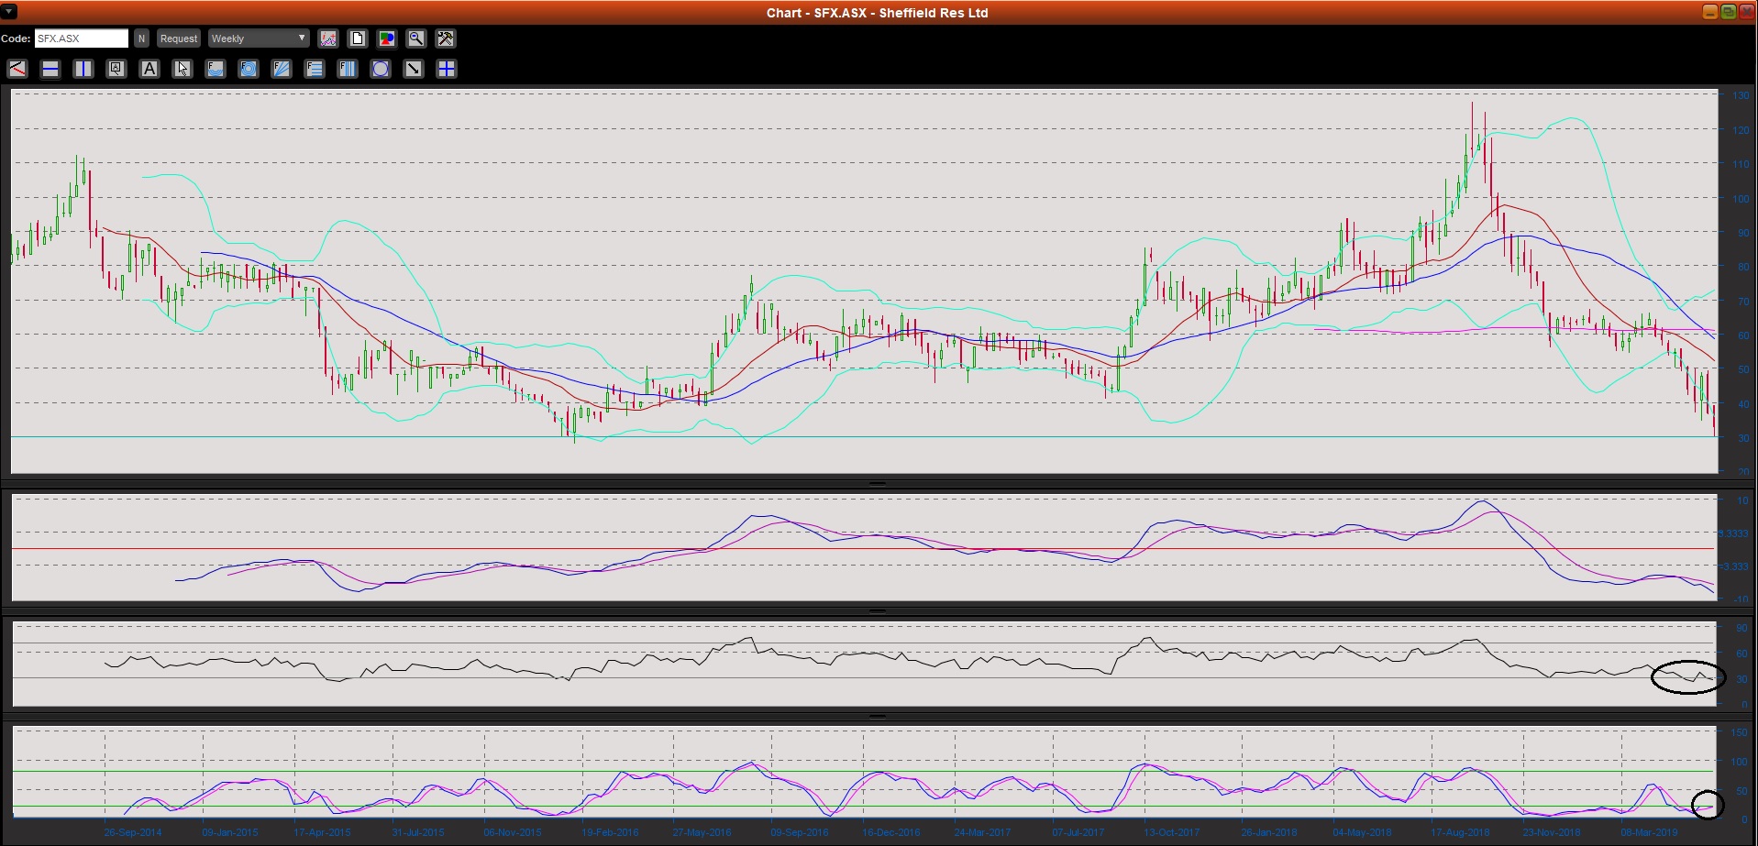1758x846 pixels.
Task: Select the magnifying glass zoom icon
Action: point(416,38)
